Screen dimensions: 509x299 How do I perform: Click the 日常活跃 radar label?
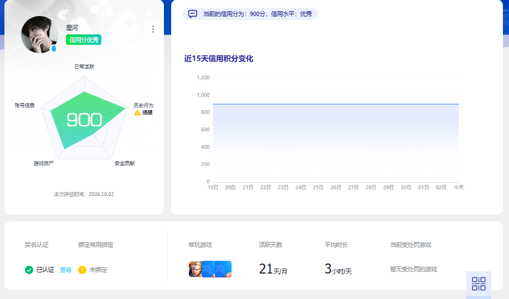(84, 66)
